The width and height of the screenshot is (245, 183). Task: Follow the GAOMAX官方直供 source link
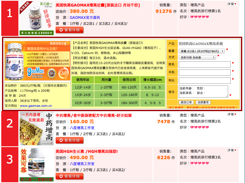[x=85, y=18]
